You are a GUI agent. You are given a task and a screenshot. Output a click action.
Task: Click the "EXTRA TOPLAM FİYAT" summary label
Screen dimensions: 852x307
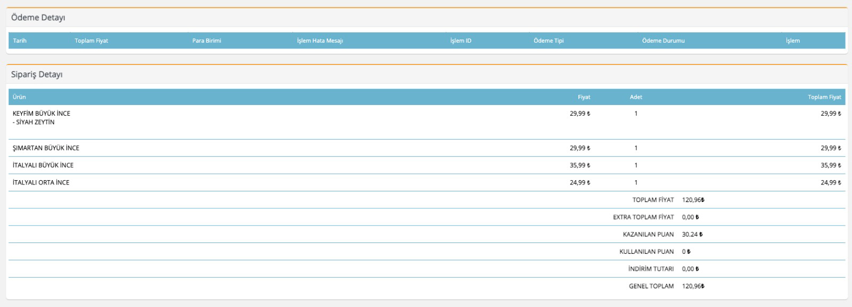coord(643,217)
